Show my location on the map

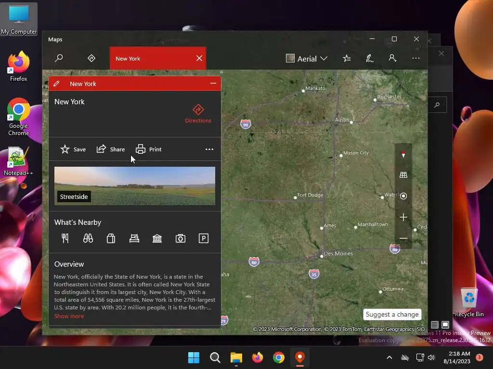403,196
